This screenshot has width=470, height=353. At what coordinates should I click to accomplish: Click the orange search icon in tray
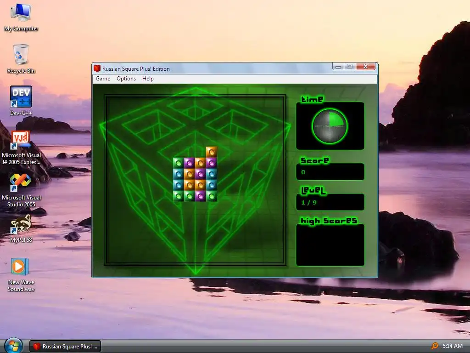click(434, 346)
